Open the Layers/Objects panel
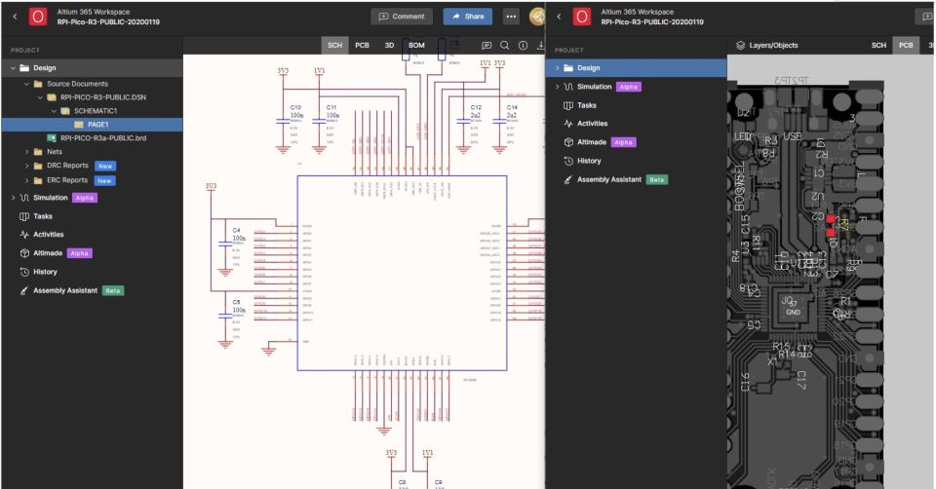The image size is (936, 489). [x=770, y=47]
